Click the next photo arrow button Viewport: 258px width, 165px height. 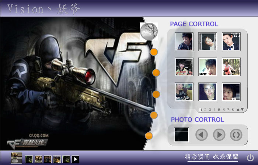[219, 135]
